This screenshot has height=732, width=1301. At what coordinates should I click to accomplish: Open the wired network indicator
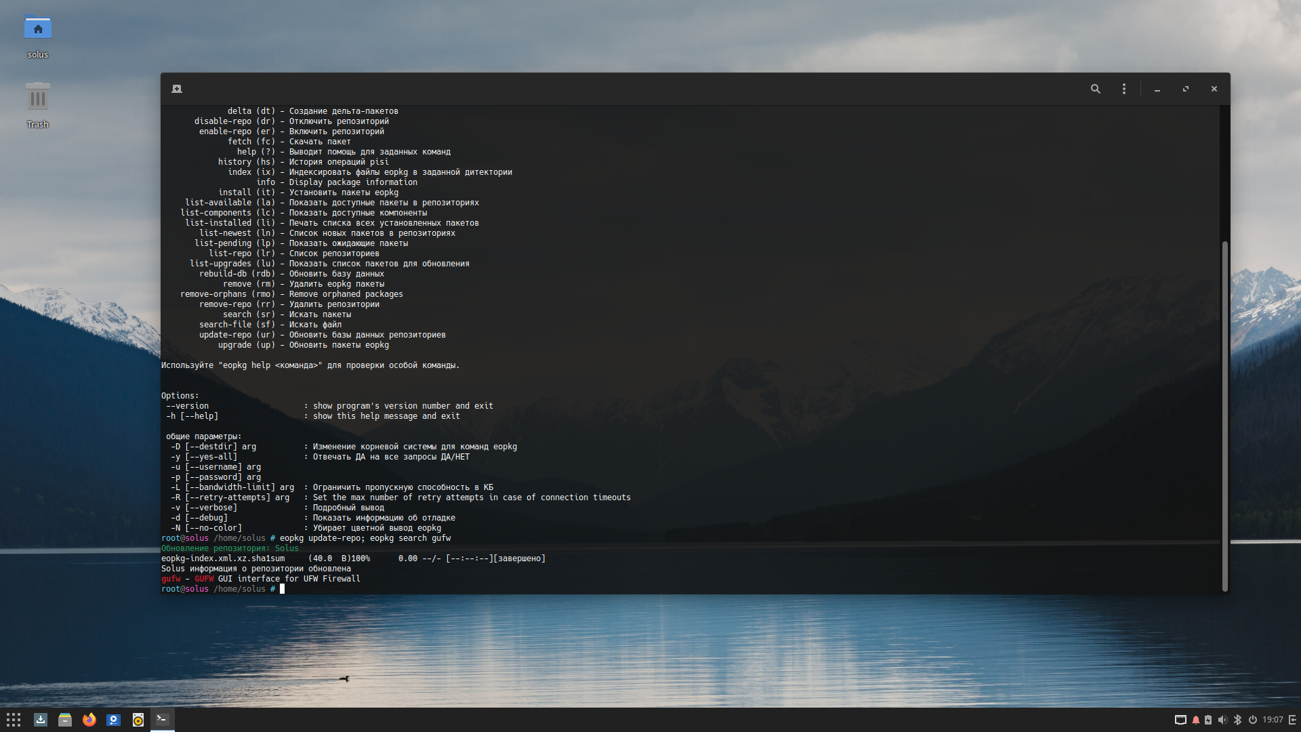[x=1180, y=720]
